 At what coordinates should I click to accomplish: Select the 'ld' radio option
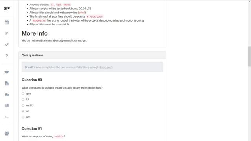tap(23, 99)
